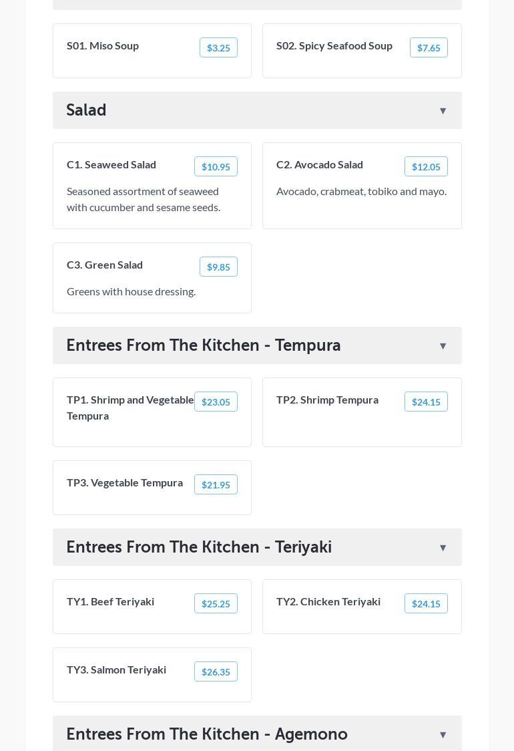Click the $25.25 Beef Teriyaki price

coord(216,604)
